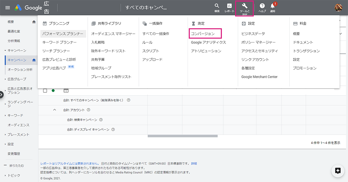348x182 pixels.
Task: Open the feedback sparkle button at bottom right
Action: point(338,171)
